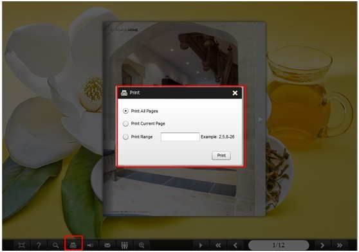Select Print Current Page option
The image size is (359, 252).
click(125, 123)
